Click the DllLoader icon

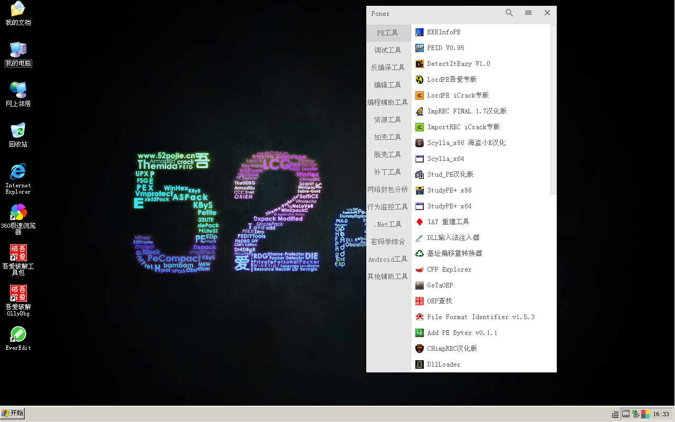(x=420, y=365)
